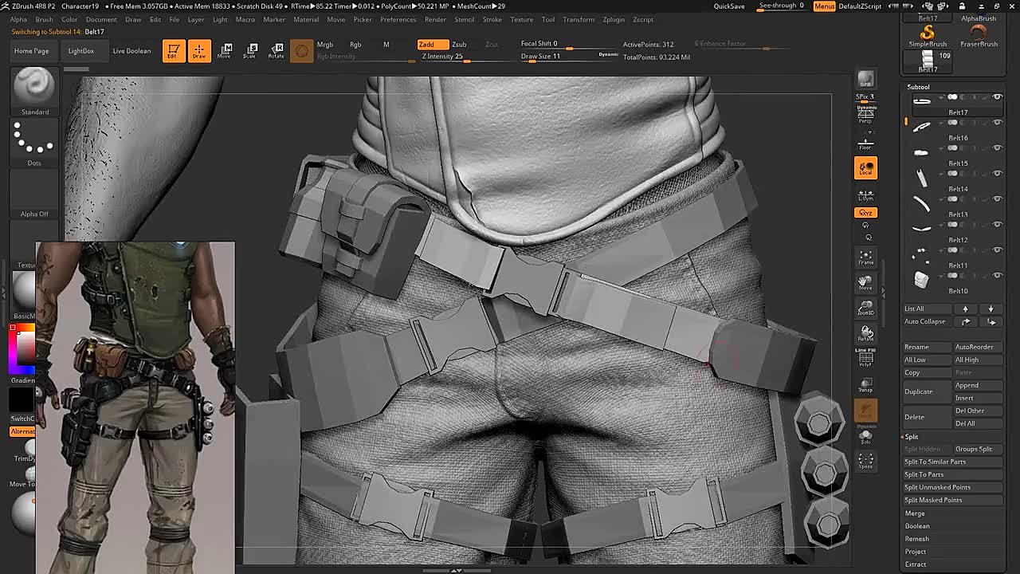Toggle Local symmetry button
Image resolution: width=1020 pixels, height=574 pixels.
(865, 167)
